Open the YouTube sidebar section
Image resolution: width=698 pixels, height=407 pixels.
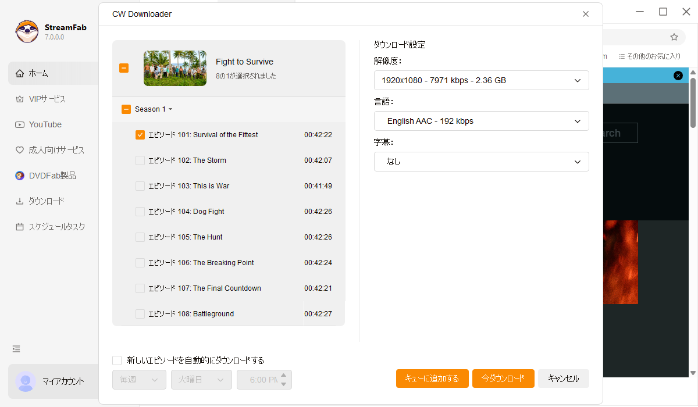[45, 124]
